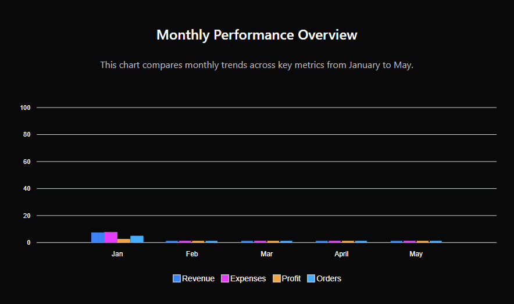Click the light blue Orders legend box
Viewport: 514px width, 304px height.
click(311, 278)
